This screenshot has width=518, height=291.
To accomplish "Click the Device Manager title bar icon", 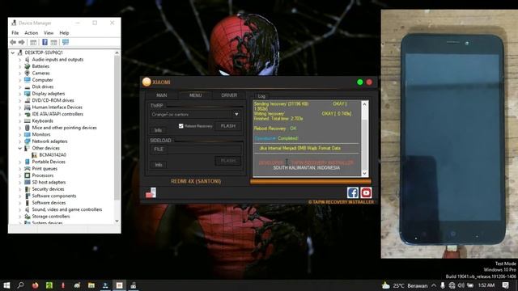I will click(14, 23).
